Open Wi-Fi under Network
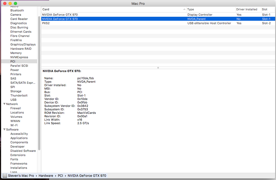The width and height of the screenshot is (276, 180). [x=14, y=125]
